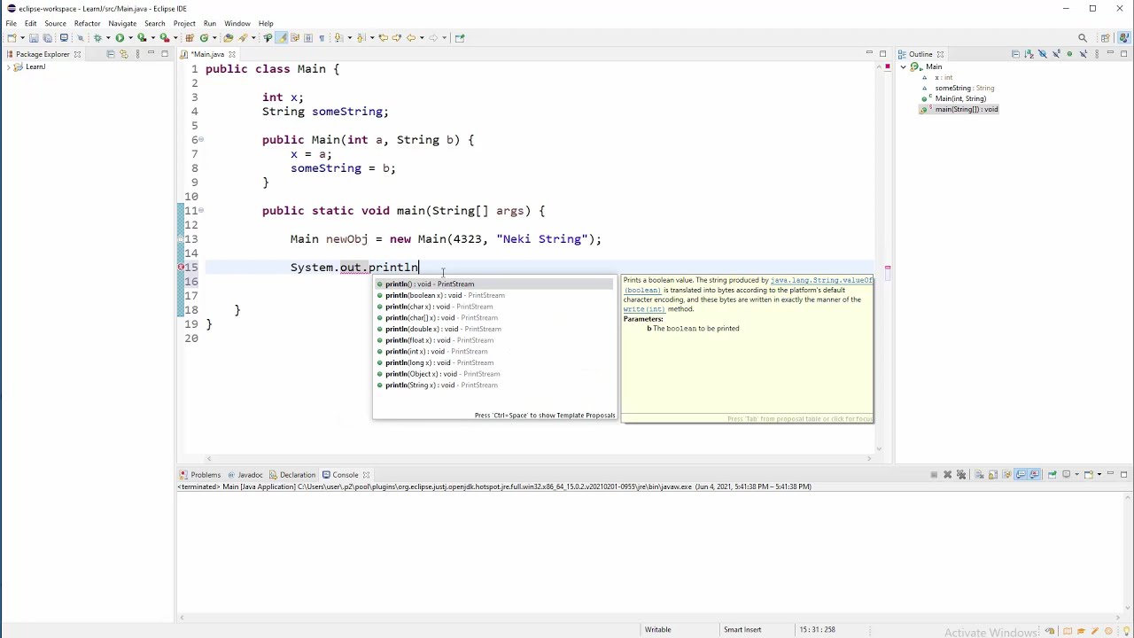Switch to the Problems tab
This screenshot has width=1134, height=638.
click(x=200, y=475)
